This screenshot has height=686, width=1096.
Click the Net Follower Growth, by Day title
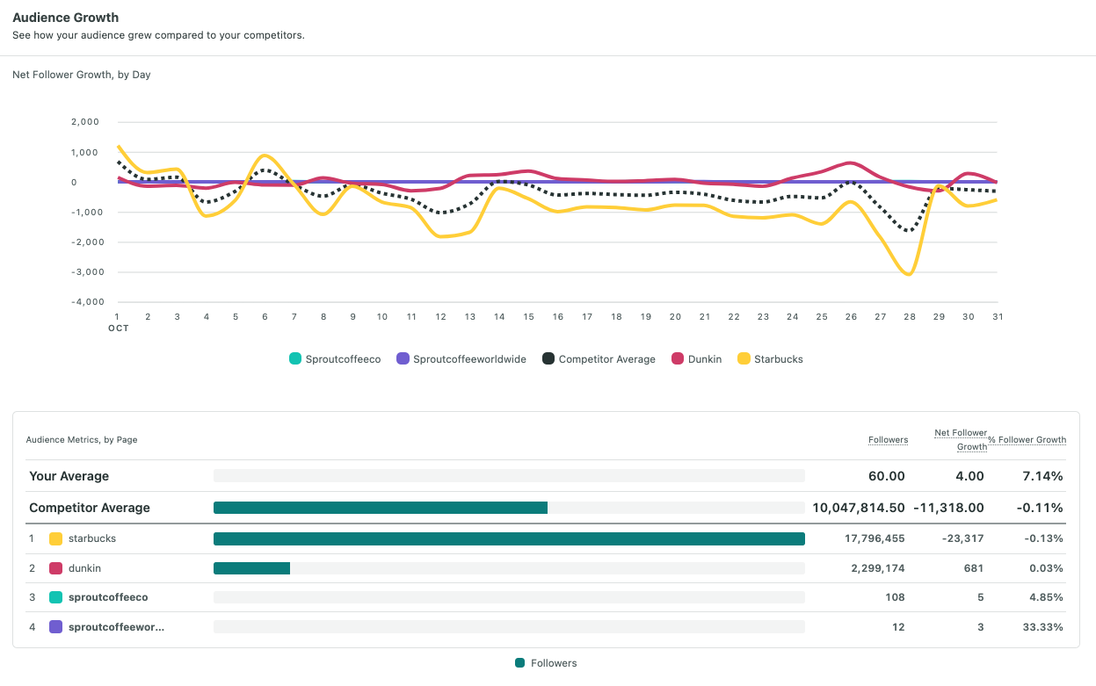click(x=82, y=75)
